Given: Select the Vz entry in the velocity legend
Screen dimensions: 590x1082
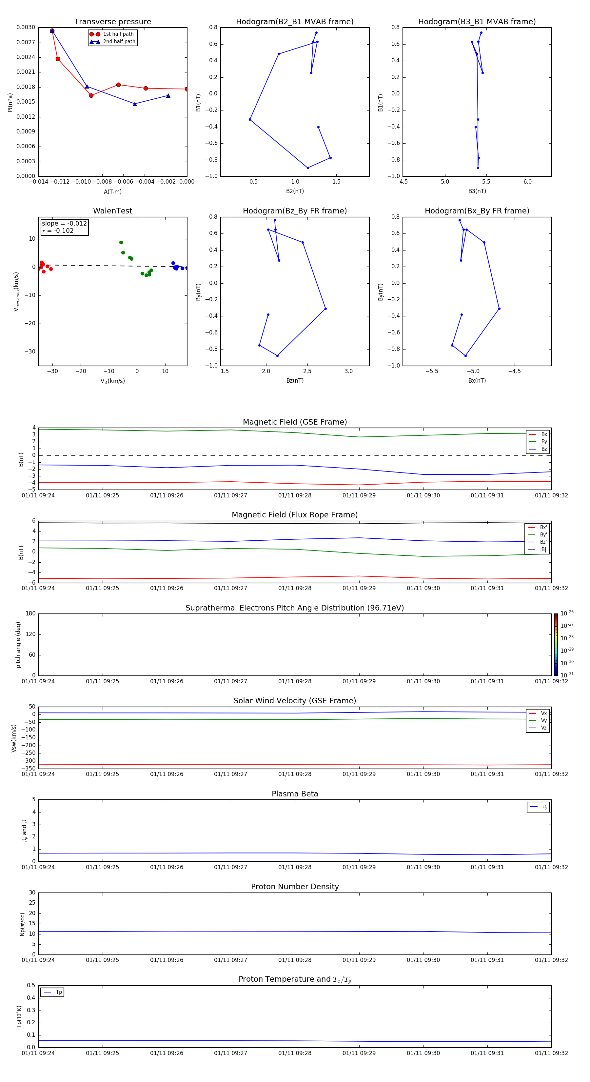Looking at the screenshot, I should [538, 728].
